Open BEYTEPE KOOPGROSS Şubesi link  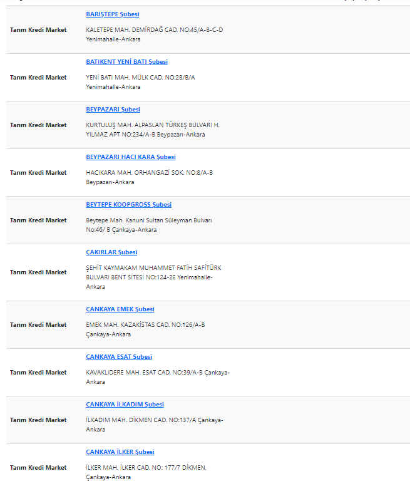pos(129,205)
